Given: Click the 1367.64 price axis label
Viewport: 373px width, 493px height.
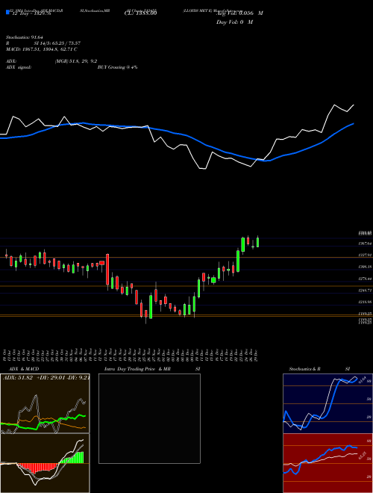Looking at the screenshot, I should [x=366, y=244].
